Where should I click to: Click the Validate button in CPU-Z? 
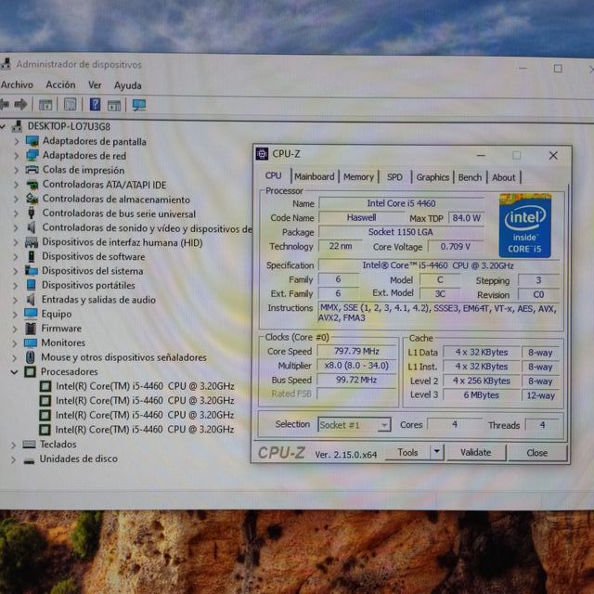(x=476, y=452)
